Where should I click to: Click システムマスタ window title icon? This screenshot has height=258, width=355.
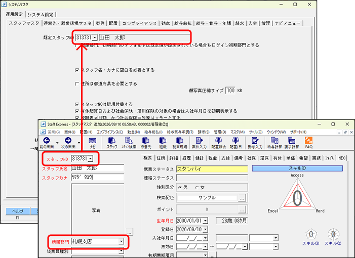[x=4, y=4]
